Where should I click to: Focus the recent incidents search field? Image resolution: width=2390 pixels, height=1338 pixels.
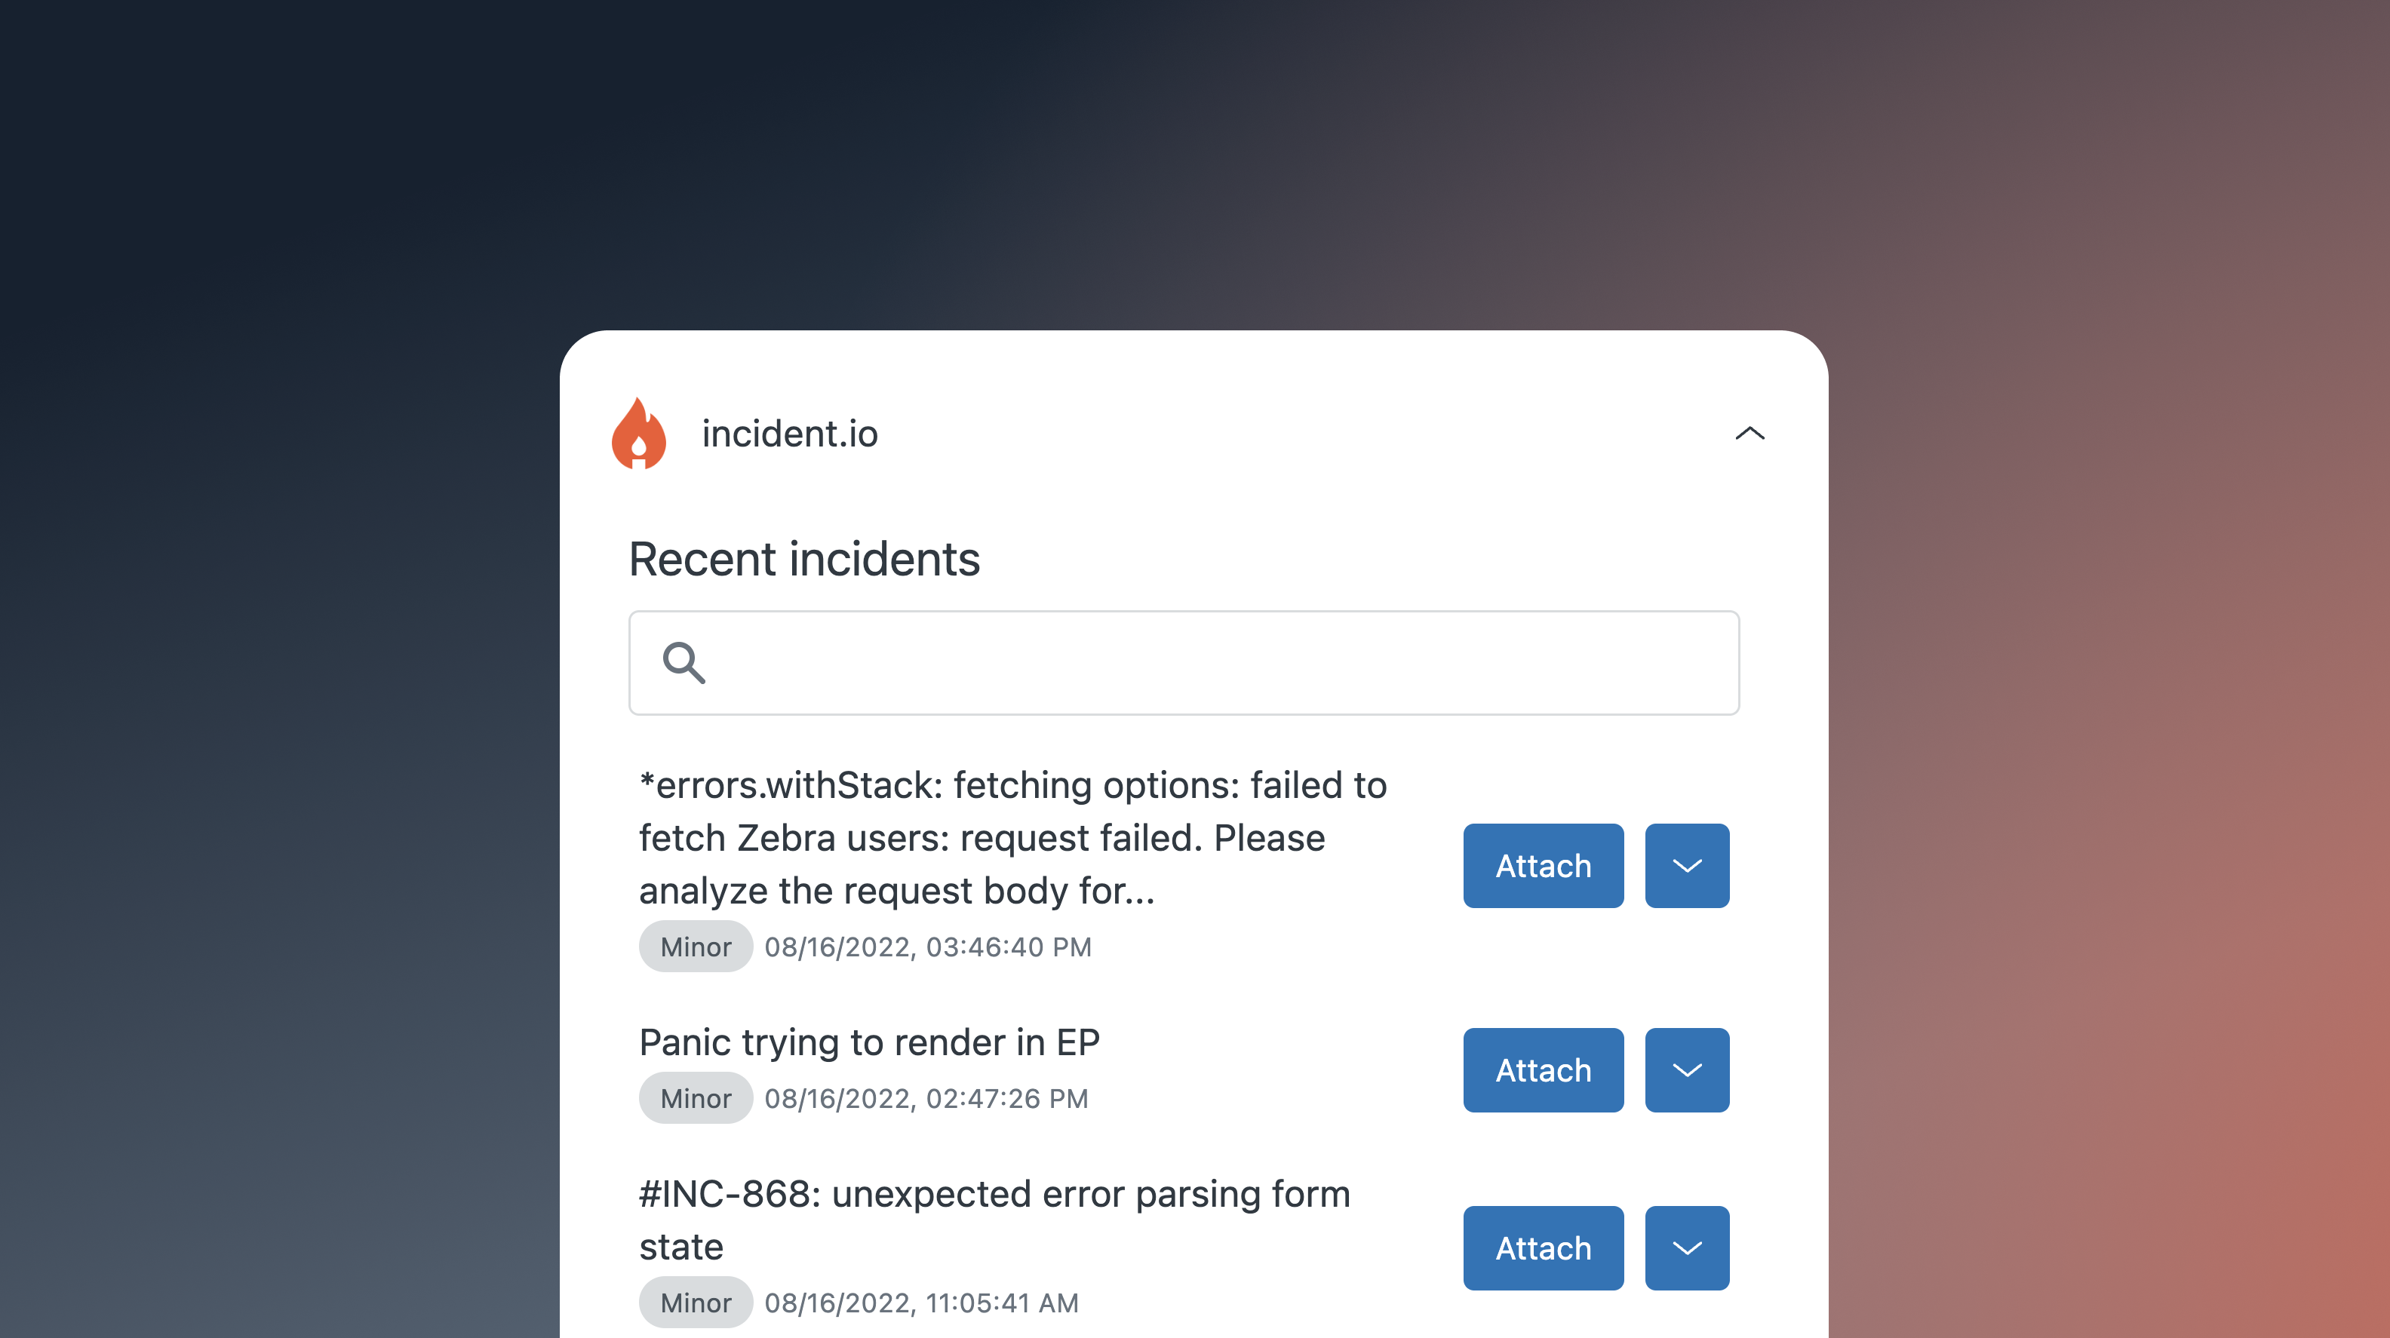point(1184,662)
